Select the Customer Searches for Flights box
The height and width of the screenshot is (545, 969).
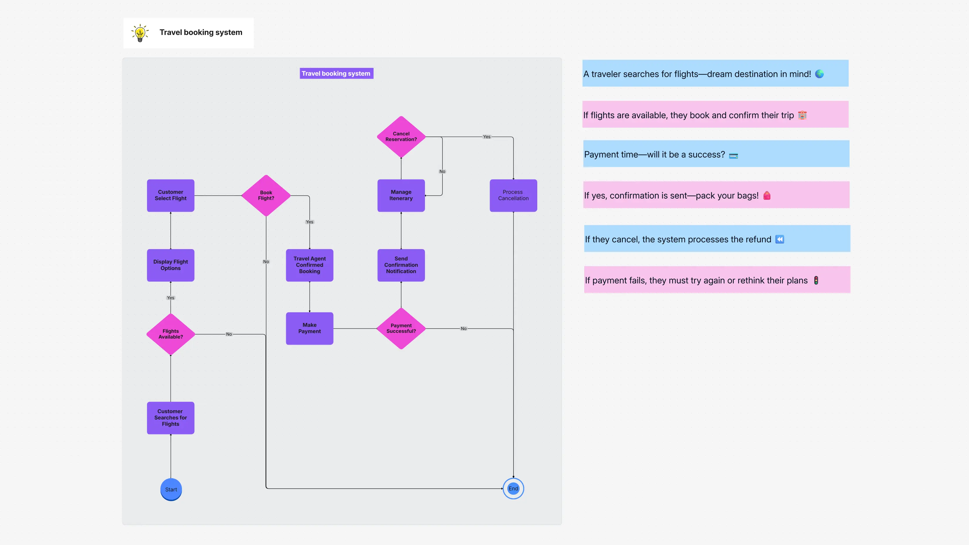(x=171, y=418)
